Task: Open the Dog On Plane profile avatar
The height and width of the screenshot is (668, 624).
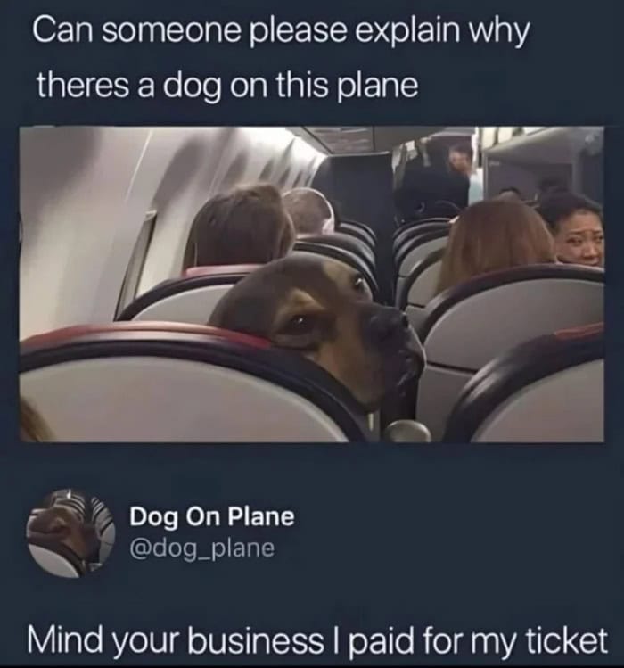Action: coord(70,533)
